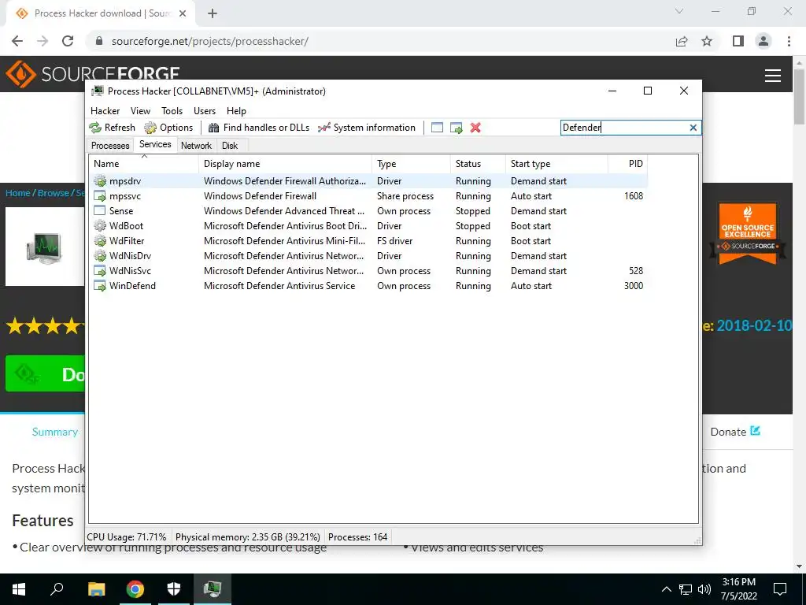This screenshot has width=806, height=605.
Task: Sort by the PID column header
Action: tap(627, 164)
